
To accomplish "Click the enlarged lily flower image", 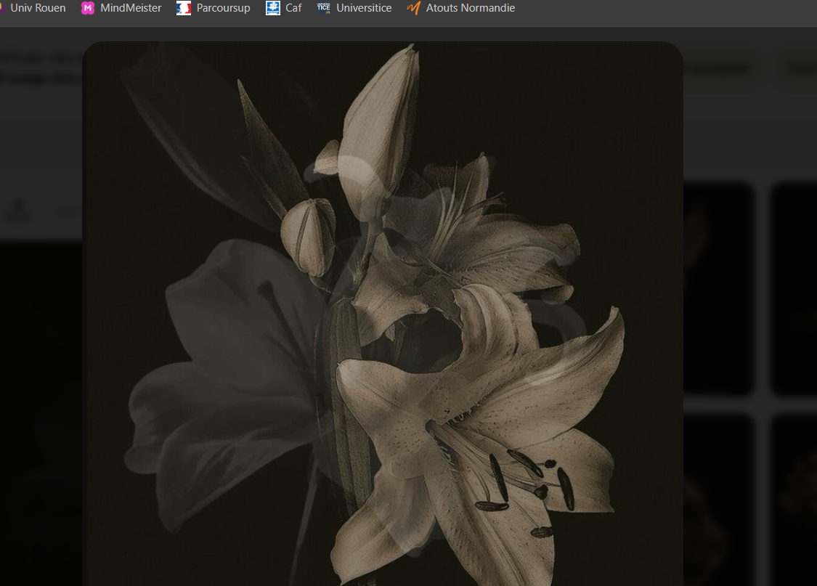I will pyautogui.click(x=383, y=314).
